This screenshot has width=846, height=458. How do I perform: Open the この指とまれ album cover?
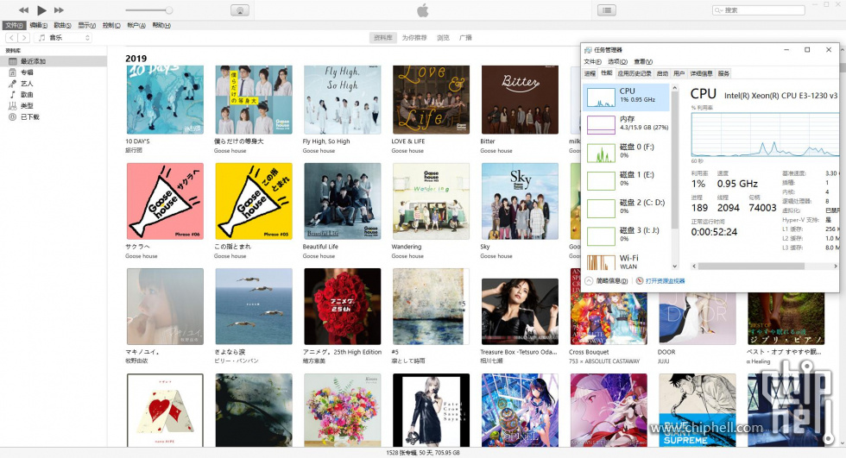coord(254,201)
